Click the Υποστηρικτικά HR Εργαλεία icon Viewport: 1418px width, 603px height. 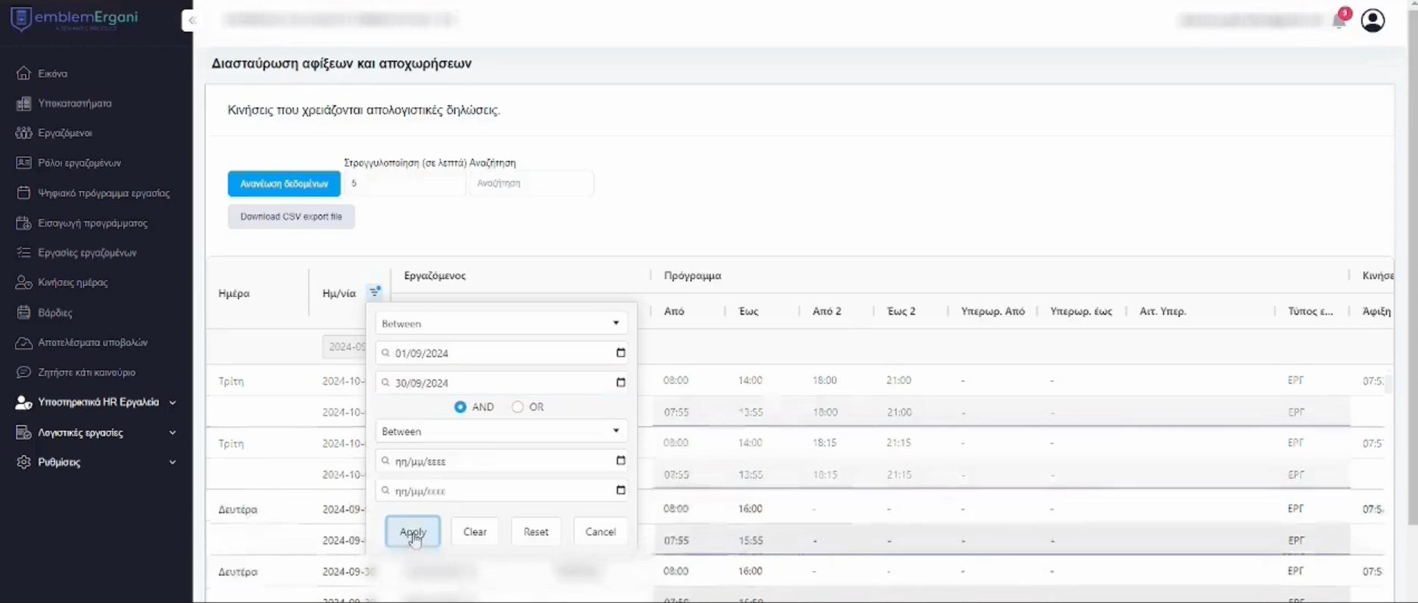(23, 403)
